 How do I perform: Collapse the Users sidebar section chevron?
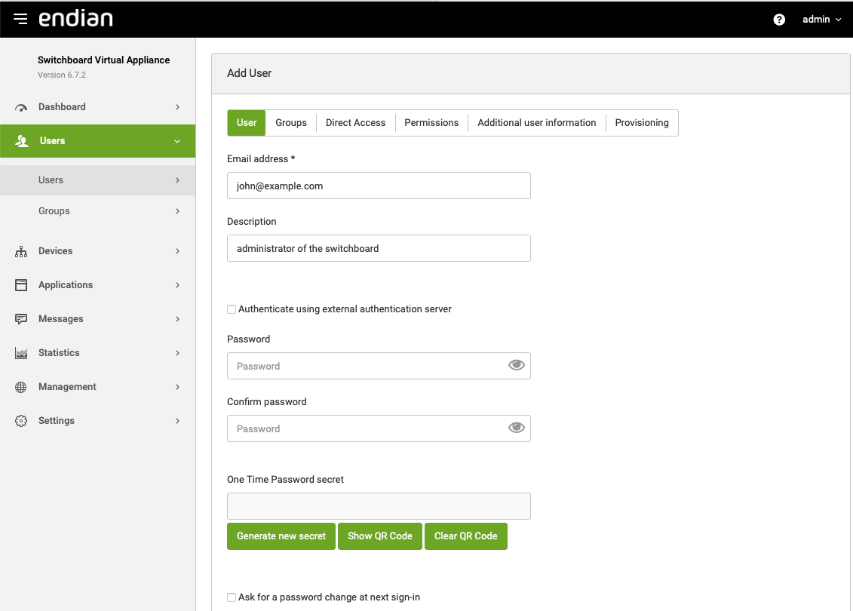tap(177, 141)
